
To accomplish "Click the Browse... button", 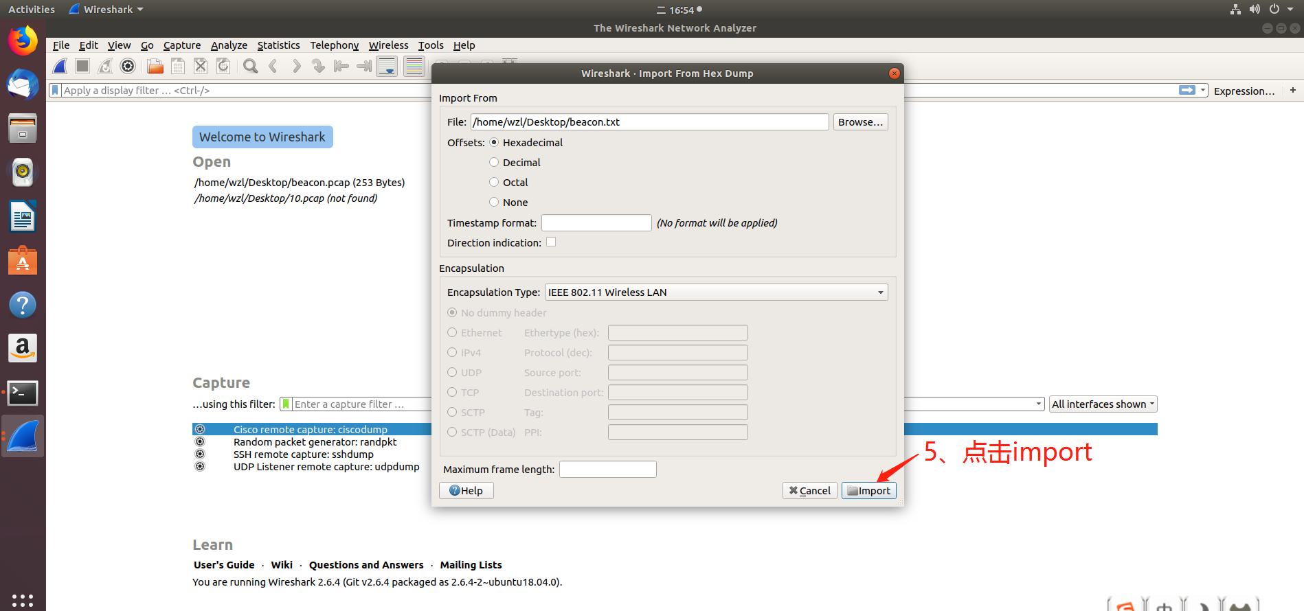I will point(860,122).
